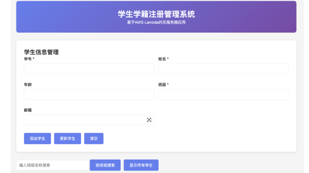Clear the form with the 清空 button
The height and width of the screenshot is (173, 309).
click(94, 139)
